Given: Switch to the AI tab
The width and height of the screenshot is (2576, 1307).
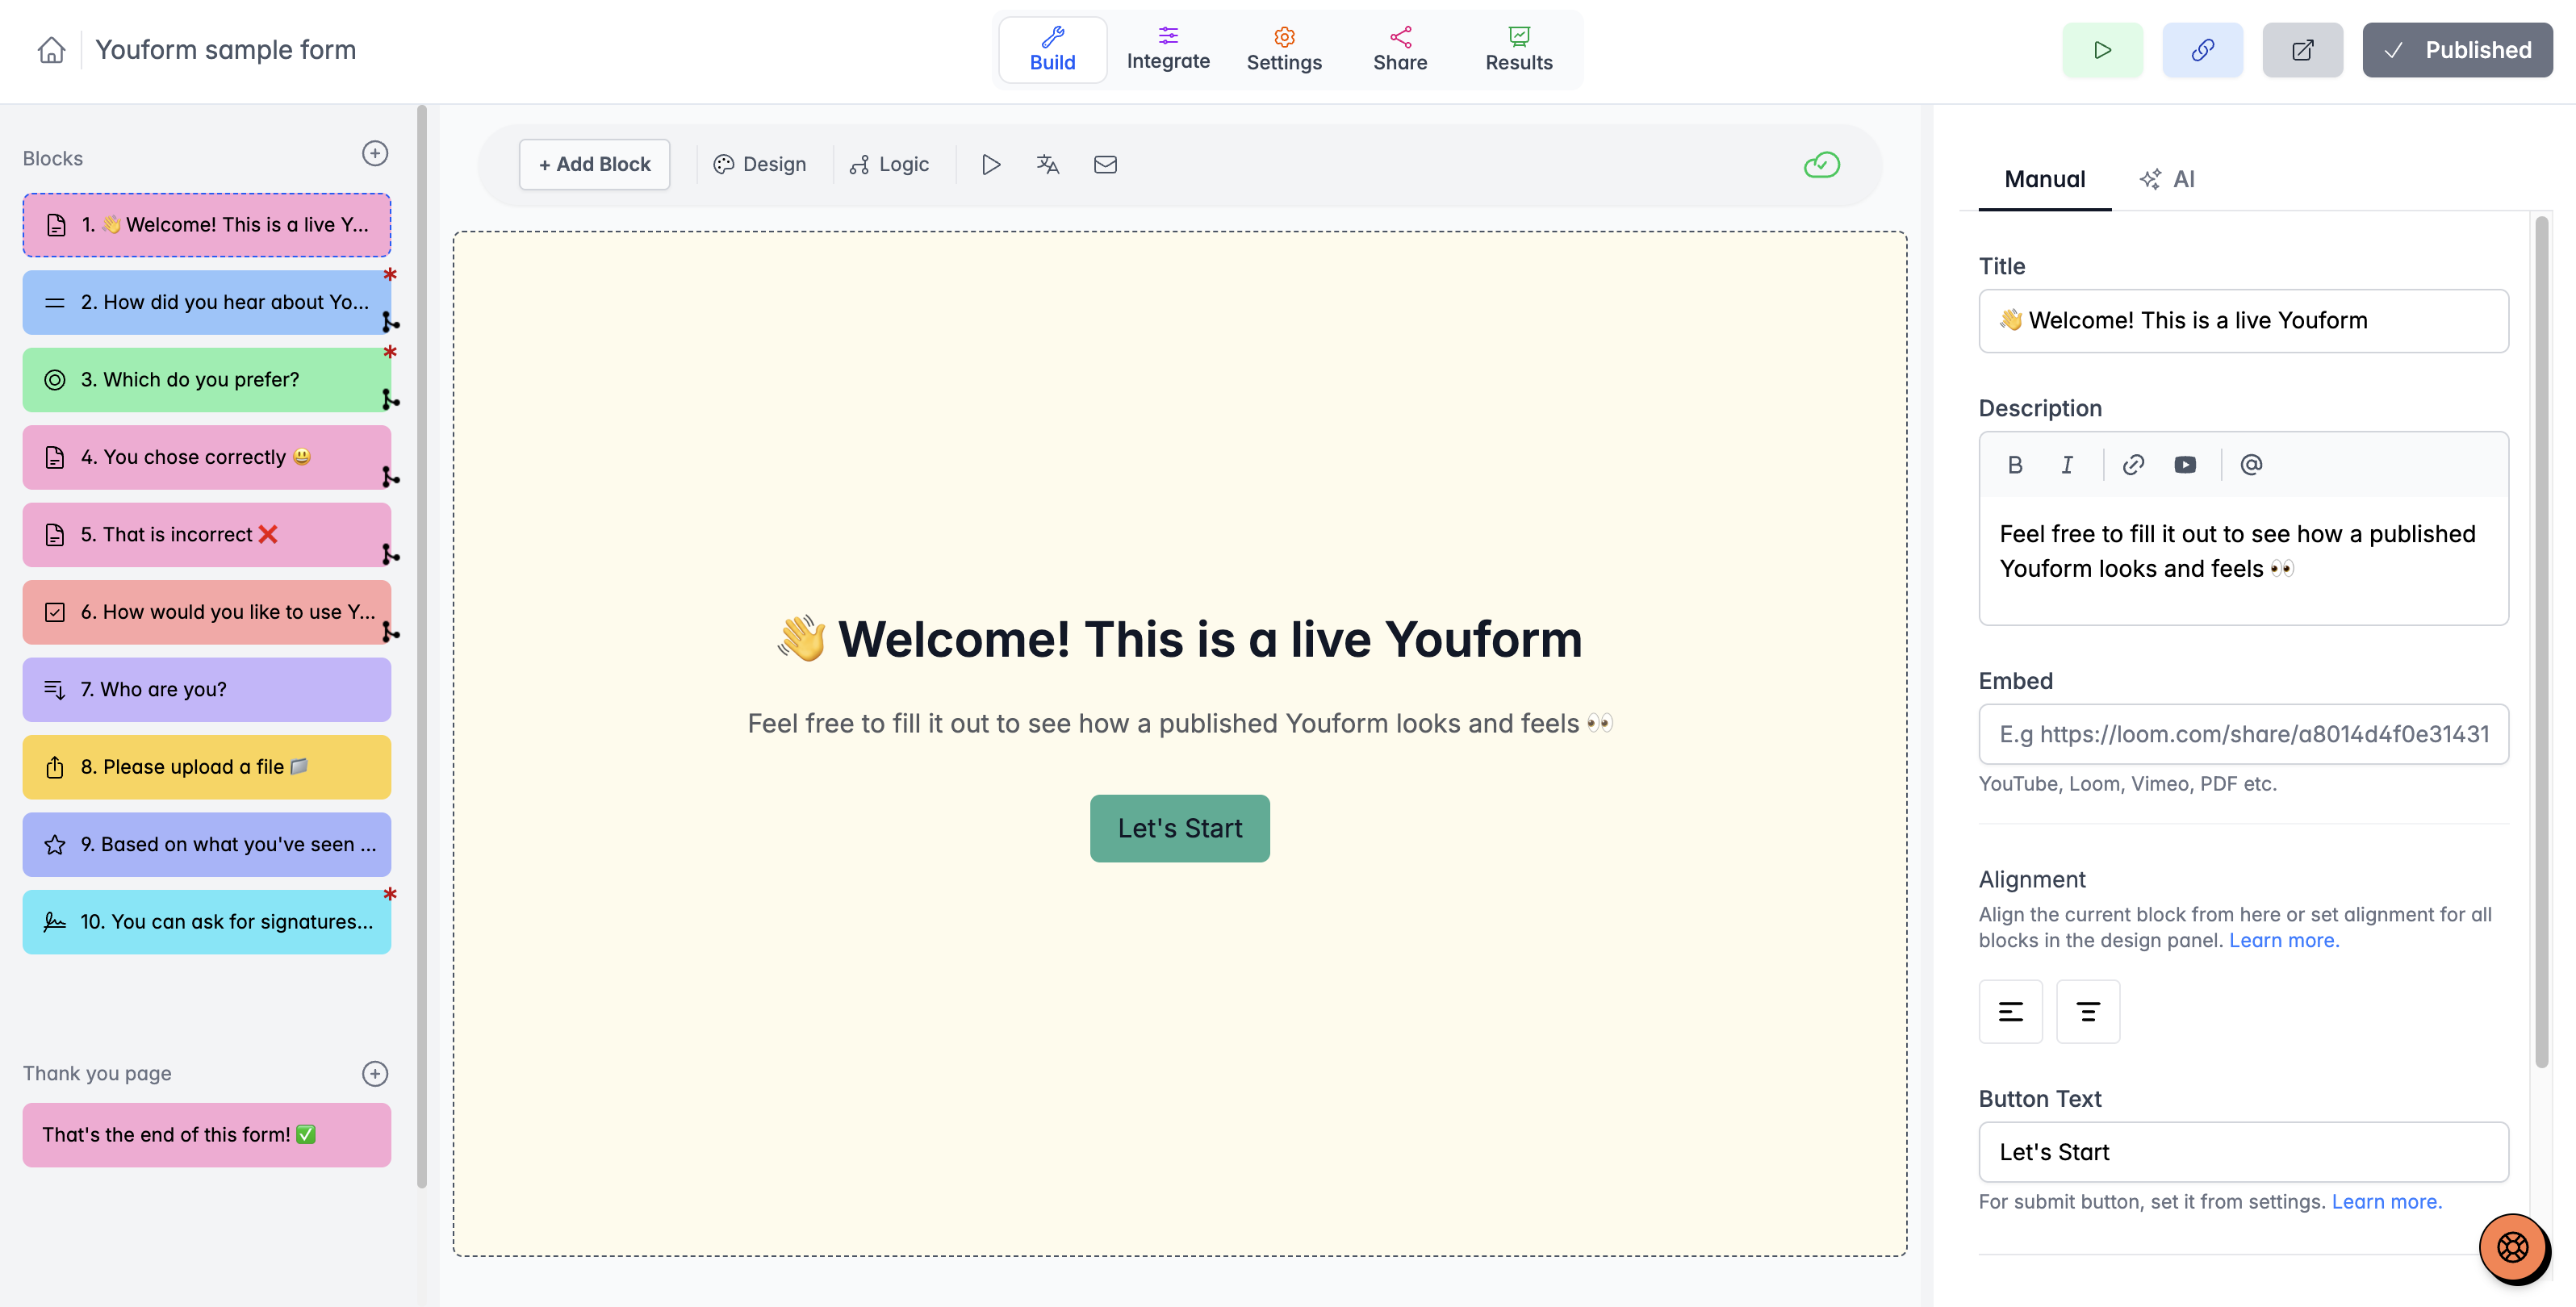Looking at the screenshot, I should (2168, 179).
